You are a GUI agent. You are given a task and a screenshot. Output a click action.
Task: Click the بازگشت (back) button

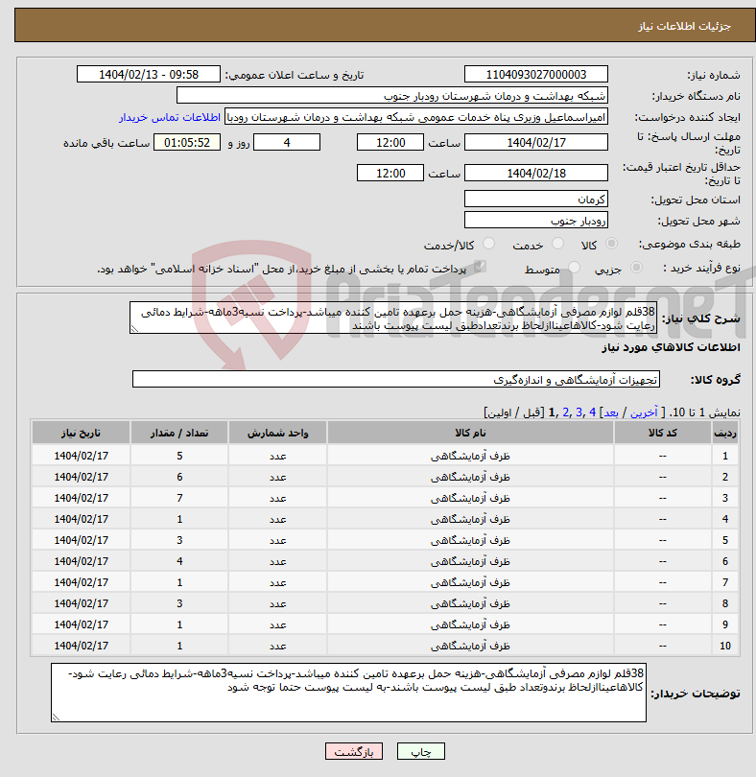click(x=353, y=751)
